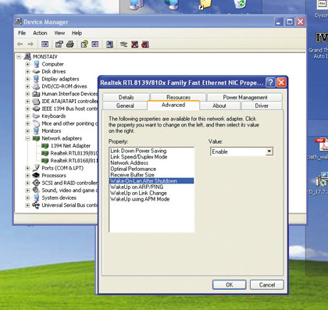The height and width of the screenshot is (310, 328).
Task: Open the Help menu
Action: pos(77,33)
